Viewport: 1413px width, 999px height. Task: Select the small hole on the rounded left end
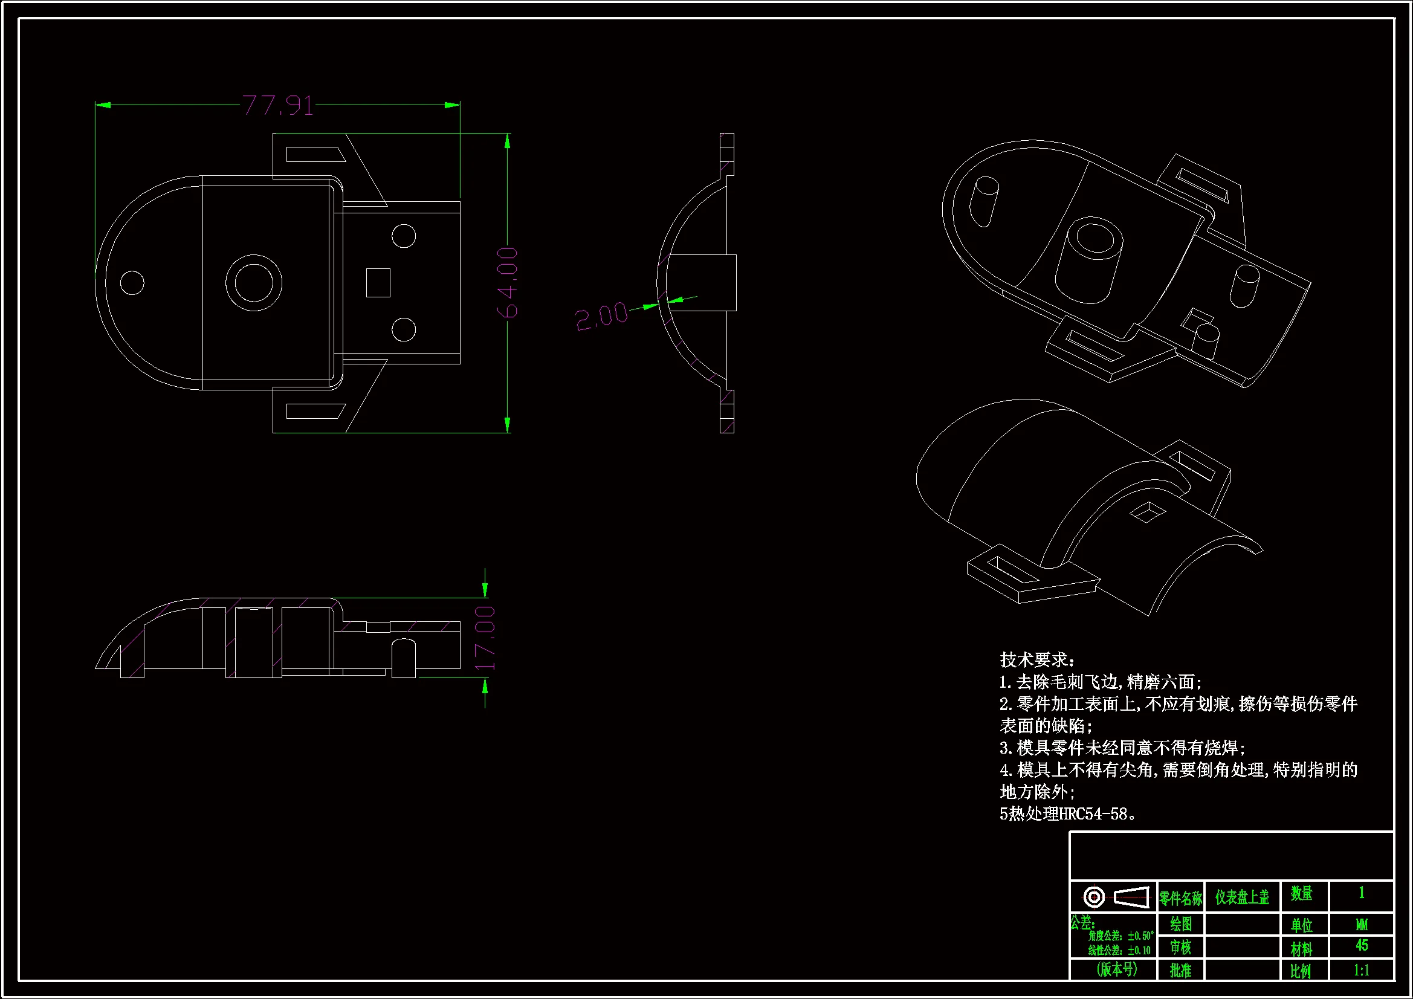(132, 282)
